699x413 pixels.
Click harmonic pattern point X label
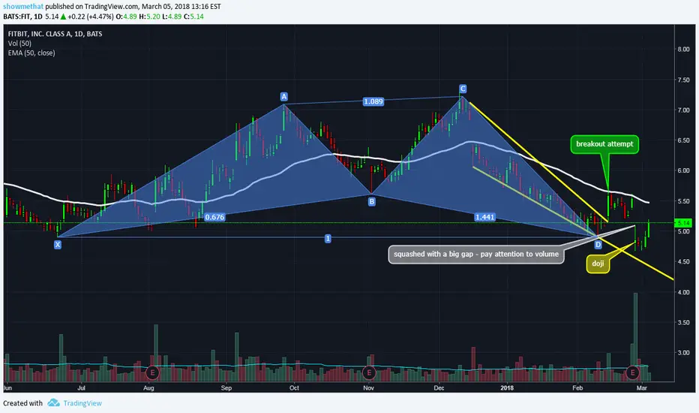pos(58,244)
